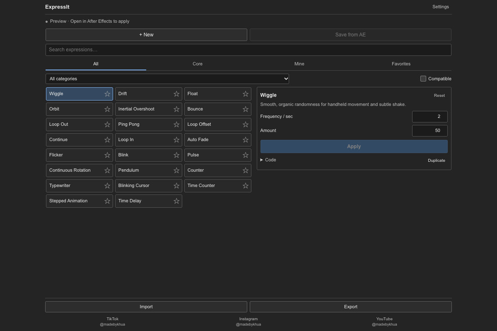
Task: Star the Inertial Overshoot expression
Action: [x=176, y=109]
